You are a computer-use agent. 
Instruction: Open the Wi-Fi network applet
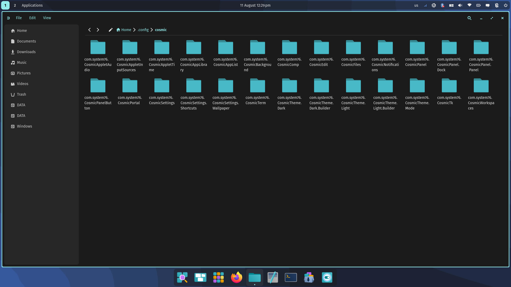(x=469, y=5)
